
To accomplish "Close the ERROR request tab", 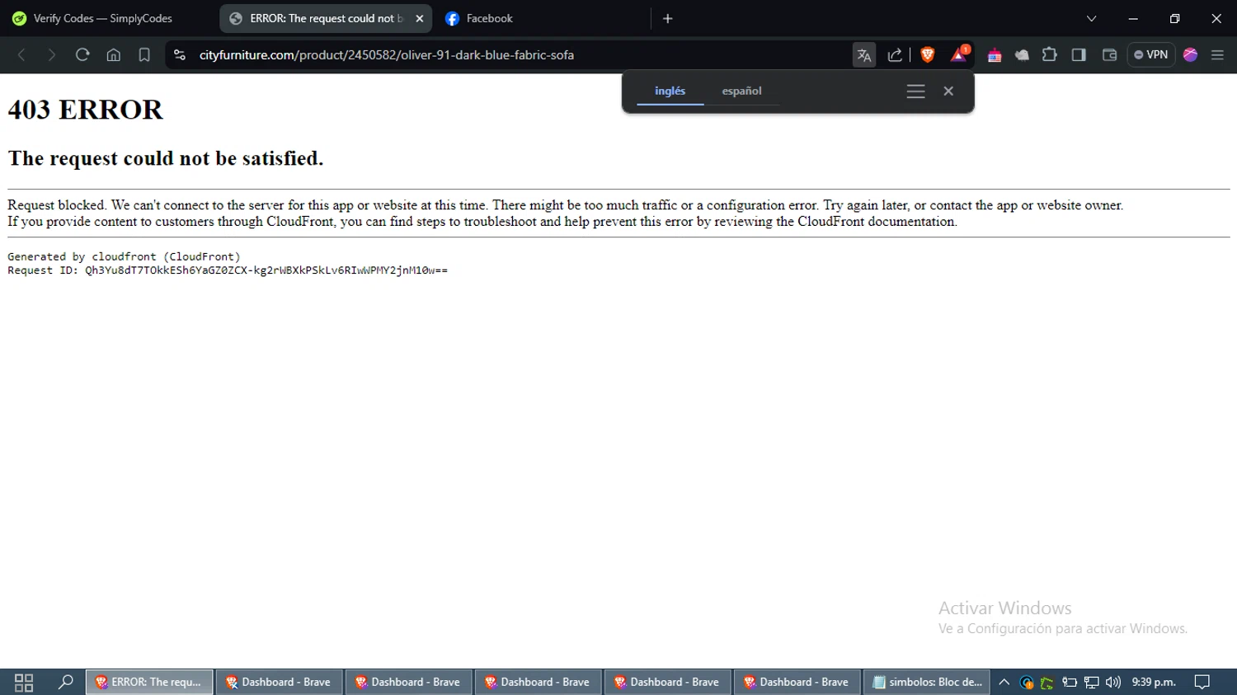I will pyautogui.click(x=420, y=18).
